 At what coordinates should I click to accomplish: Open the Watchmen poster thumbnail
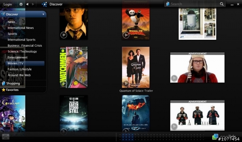(x=74, y=67)
